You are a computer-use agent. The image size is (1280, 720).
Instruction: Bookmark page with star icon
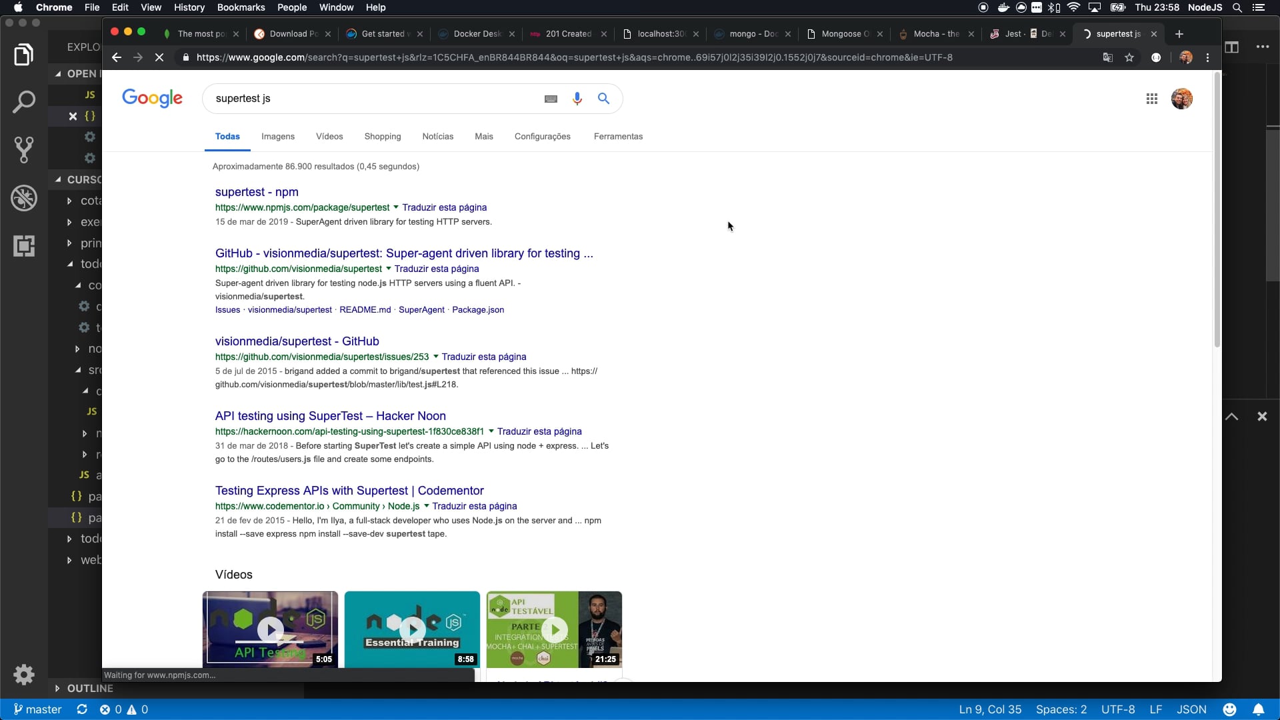pos(1129,57)
